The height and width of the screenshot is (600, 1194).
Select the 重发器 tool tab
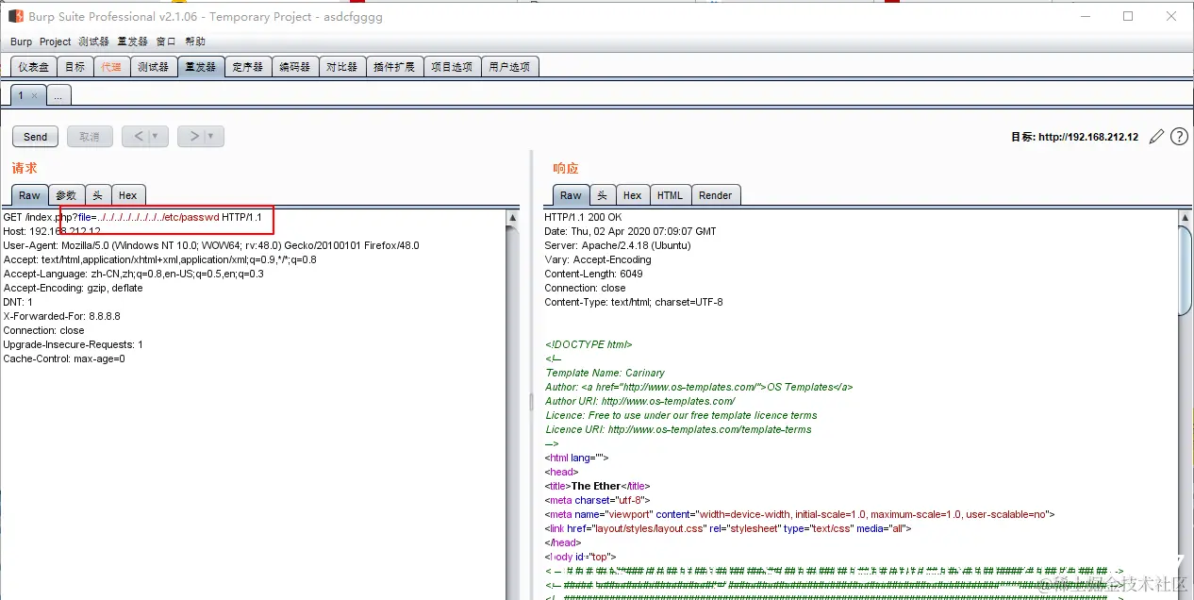click(201, 67)
